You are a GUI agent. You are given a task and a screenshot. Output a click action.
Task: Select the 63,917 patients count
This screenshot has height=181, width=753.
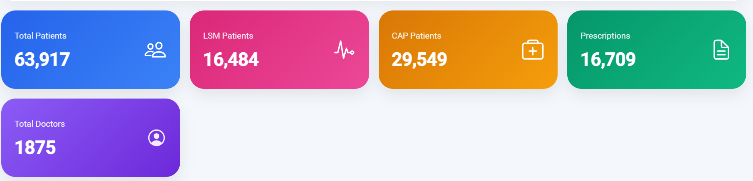42,60
